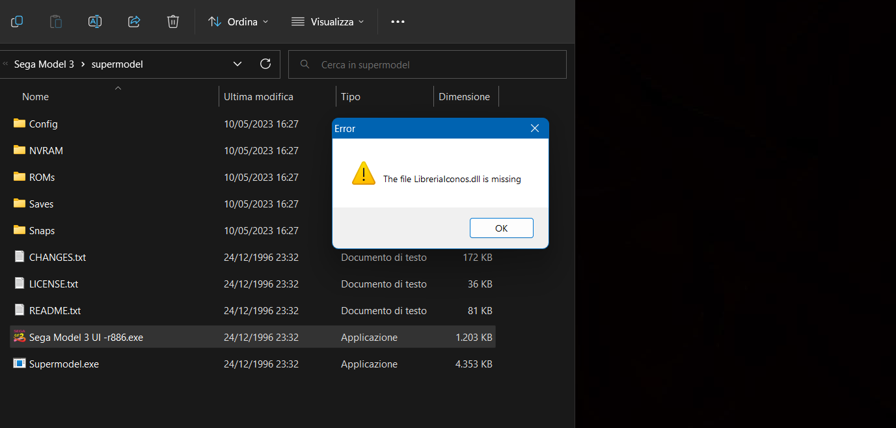Click Supermodel.exe's Applicazione type cell
Screen dimensions: 896x428
pos(370,364)
